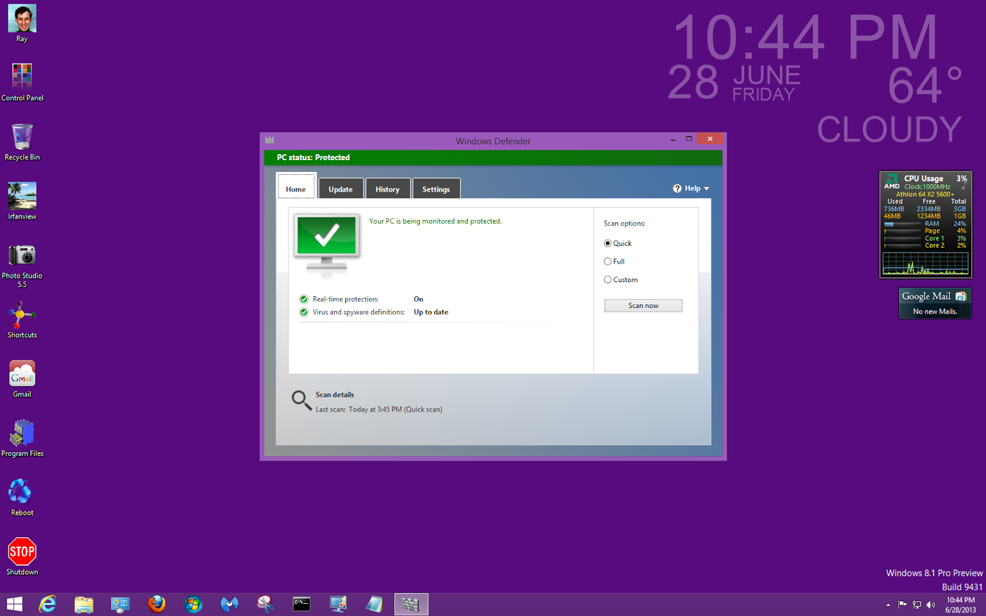Click 'No new Mails.' gadget text

tap(935, 312)
